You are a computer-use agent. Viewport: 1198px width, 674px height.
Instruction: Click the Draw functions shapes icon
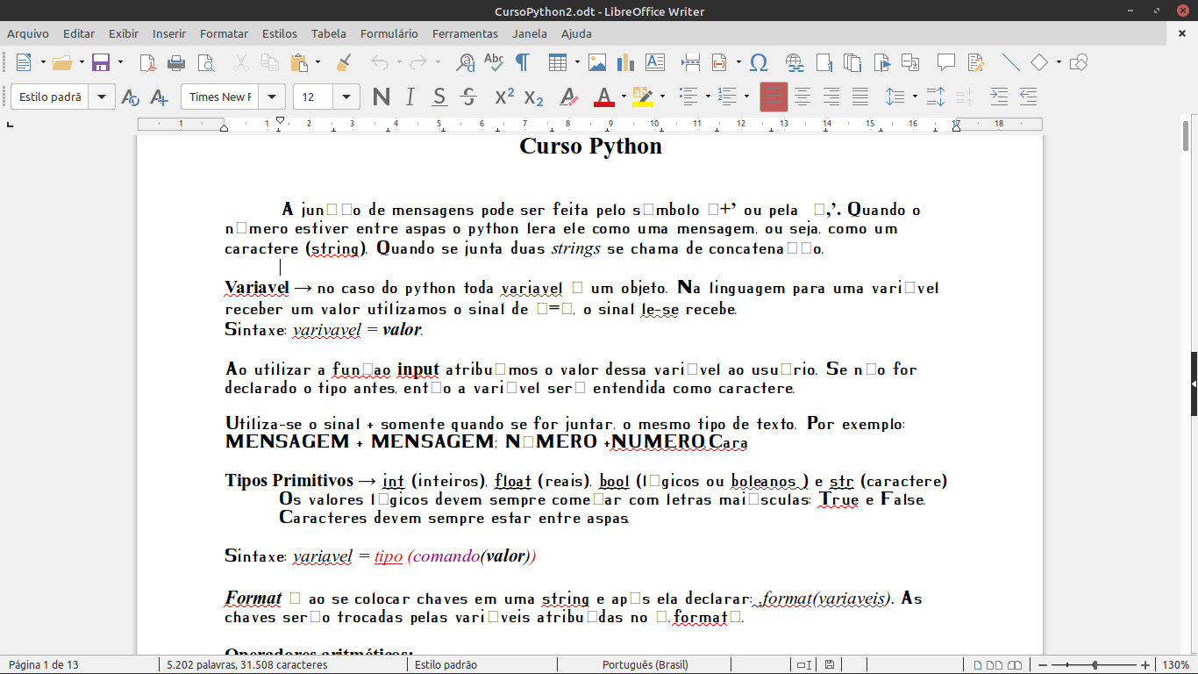(1080, 62)
